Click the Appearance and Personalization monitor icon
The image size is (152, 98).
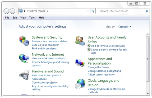tap(80, 63)
